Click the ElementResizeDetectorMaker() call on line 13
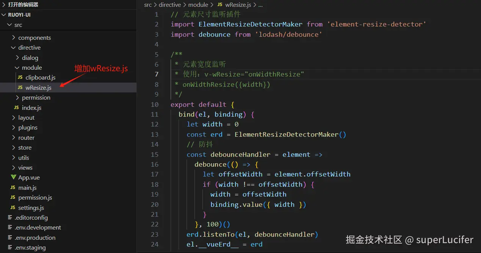This screenshot has width=481, height=253. (x=290, y=134)
